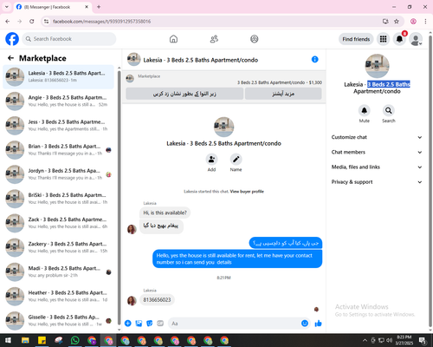Viewport: 433px width, 347px height.
Task: Open the notifications bell
Action: point(399,39)
